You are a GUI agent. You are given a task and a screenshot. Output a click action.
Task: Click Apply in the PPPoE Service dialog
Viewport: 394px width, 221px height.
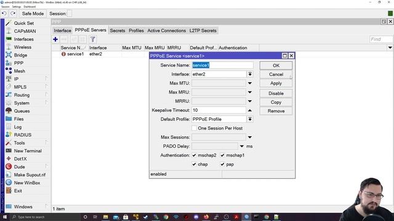click(x=276, y=83)
